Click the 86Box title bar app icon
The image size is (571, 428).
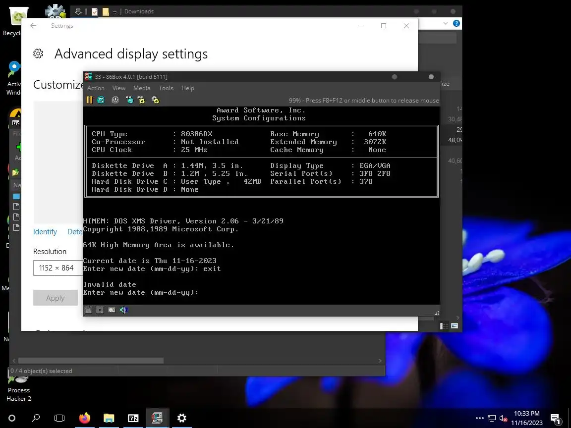click(88, 76)
